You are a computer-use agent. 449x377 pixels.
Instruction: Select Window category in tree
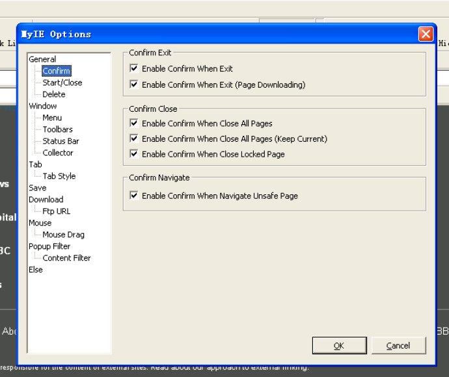click(43, 106)
